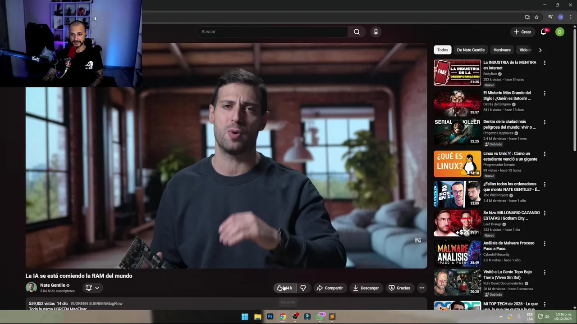This screenshot has height=324, width=577.
Task: Open ¿Fallan todos los ordenadores video title
Action: point(511,187)
